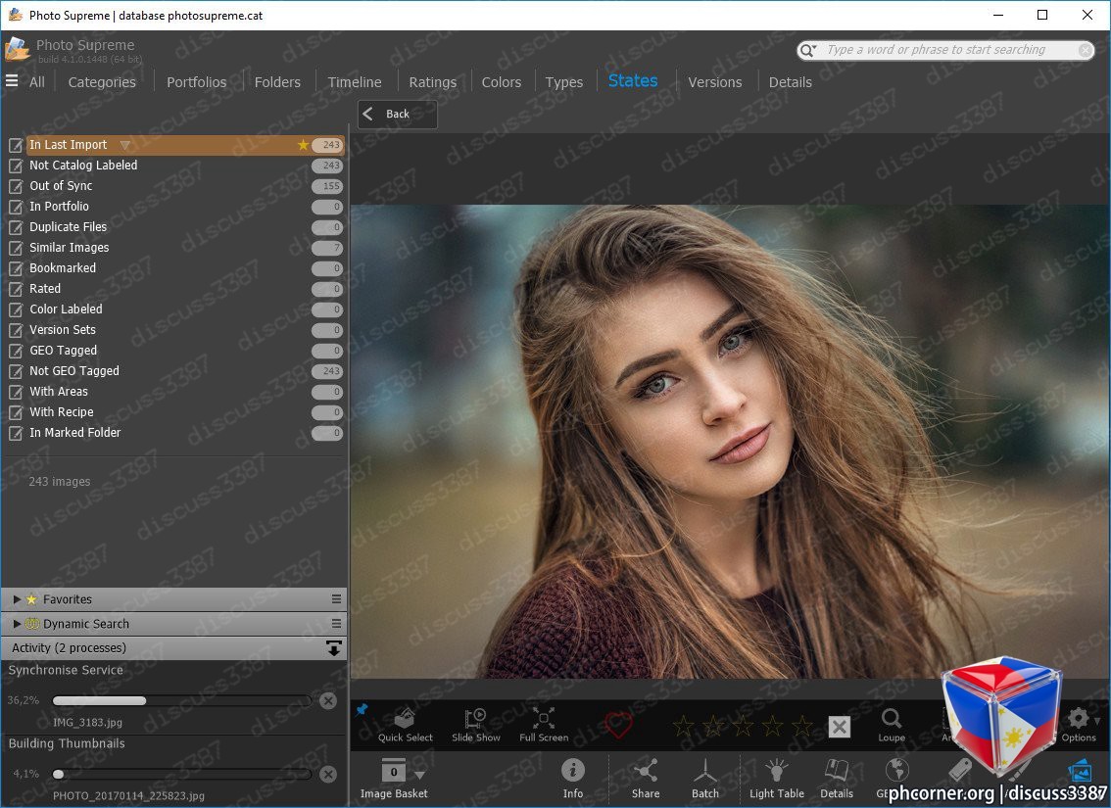Show the Info panel
Image resolution: width=1111 pixels, height=808 pixels.
click(x=572, y=779)
